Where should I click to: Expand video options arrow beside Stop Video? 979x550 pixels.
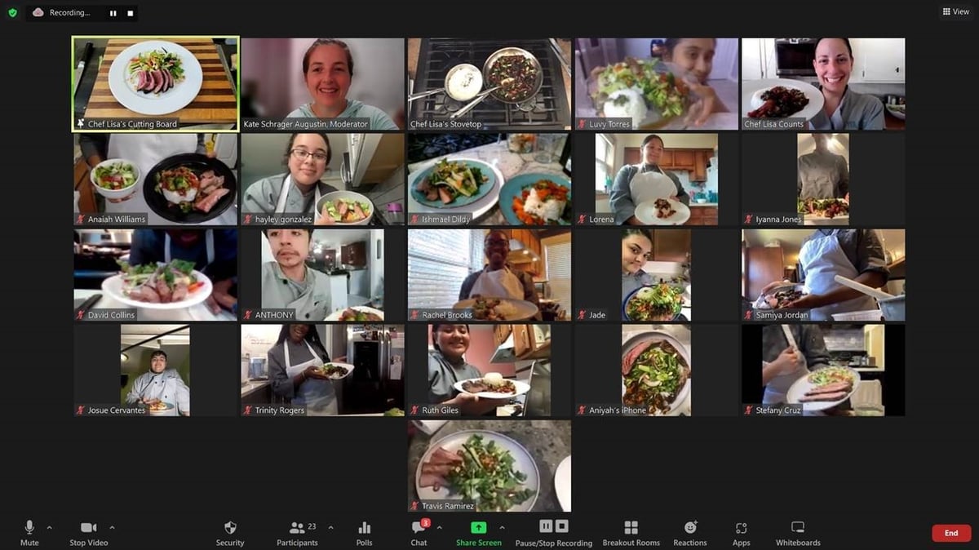tap(112, 527)
